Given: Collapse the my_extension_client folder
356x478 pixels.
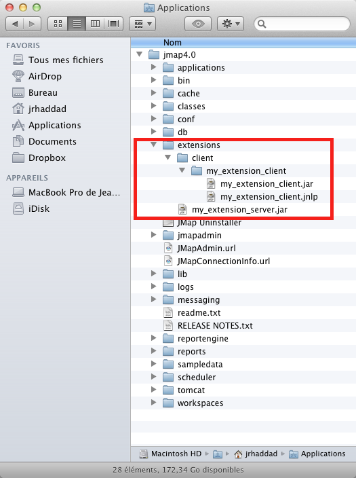Looking at the screenshot, I should coord(182,170).
